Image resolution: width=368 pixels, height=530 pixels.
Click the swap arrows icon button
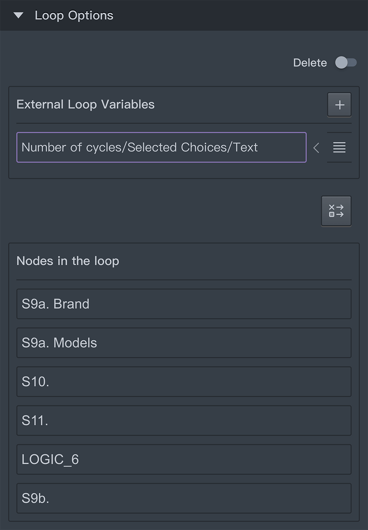[x=336, y=211]
